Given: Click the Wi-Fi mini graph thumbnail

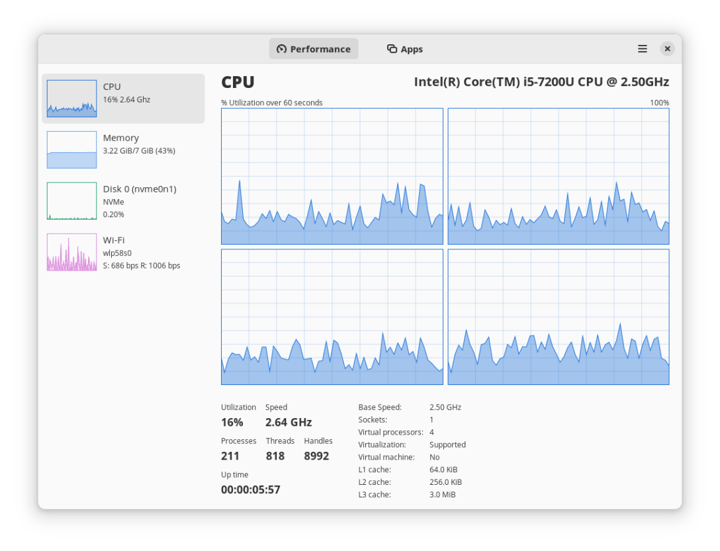Looking at the screenshot, I should tap(71, 252).
